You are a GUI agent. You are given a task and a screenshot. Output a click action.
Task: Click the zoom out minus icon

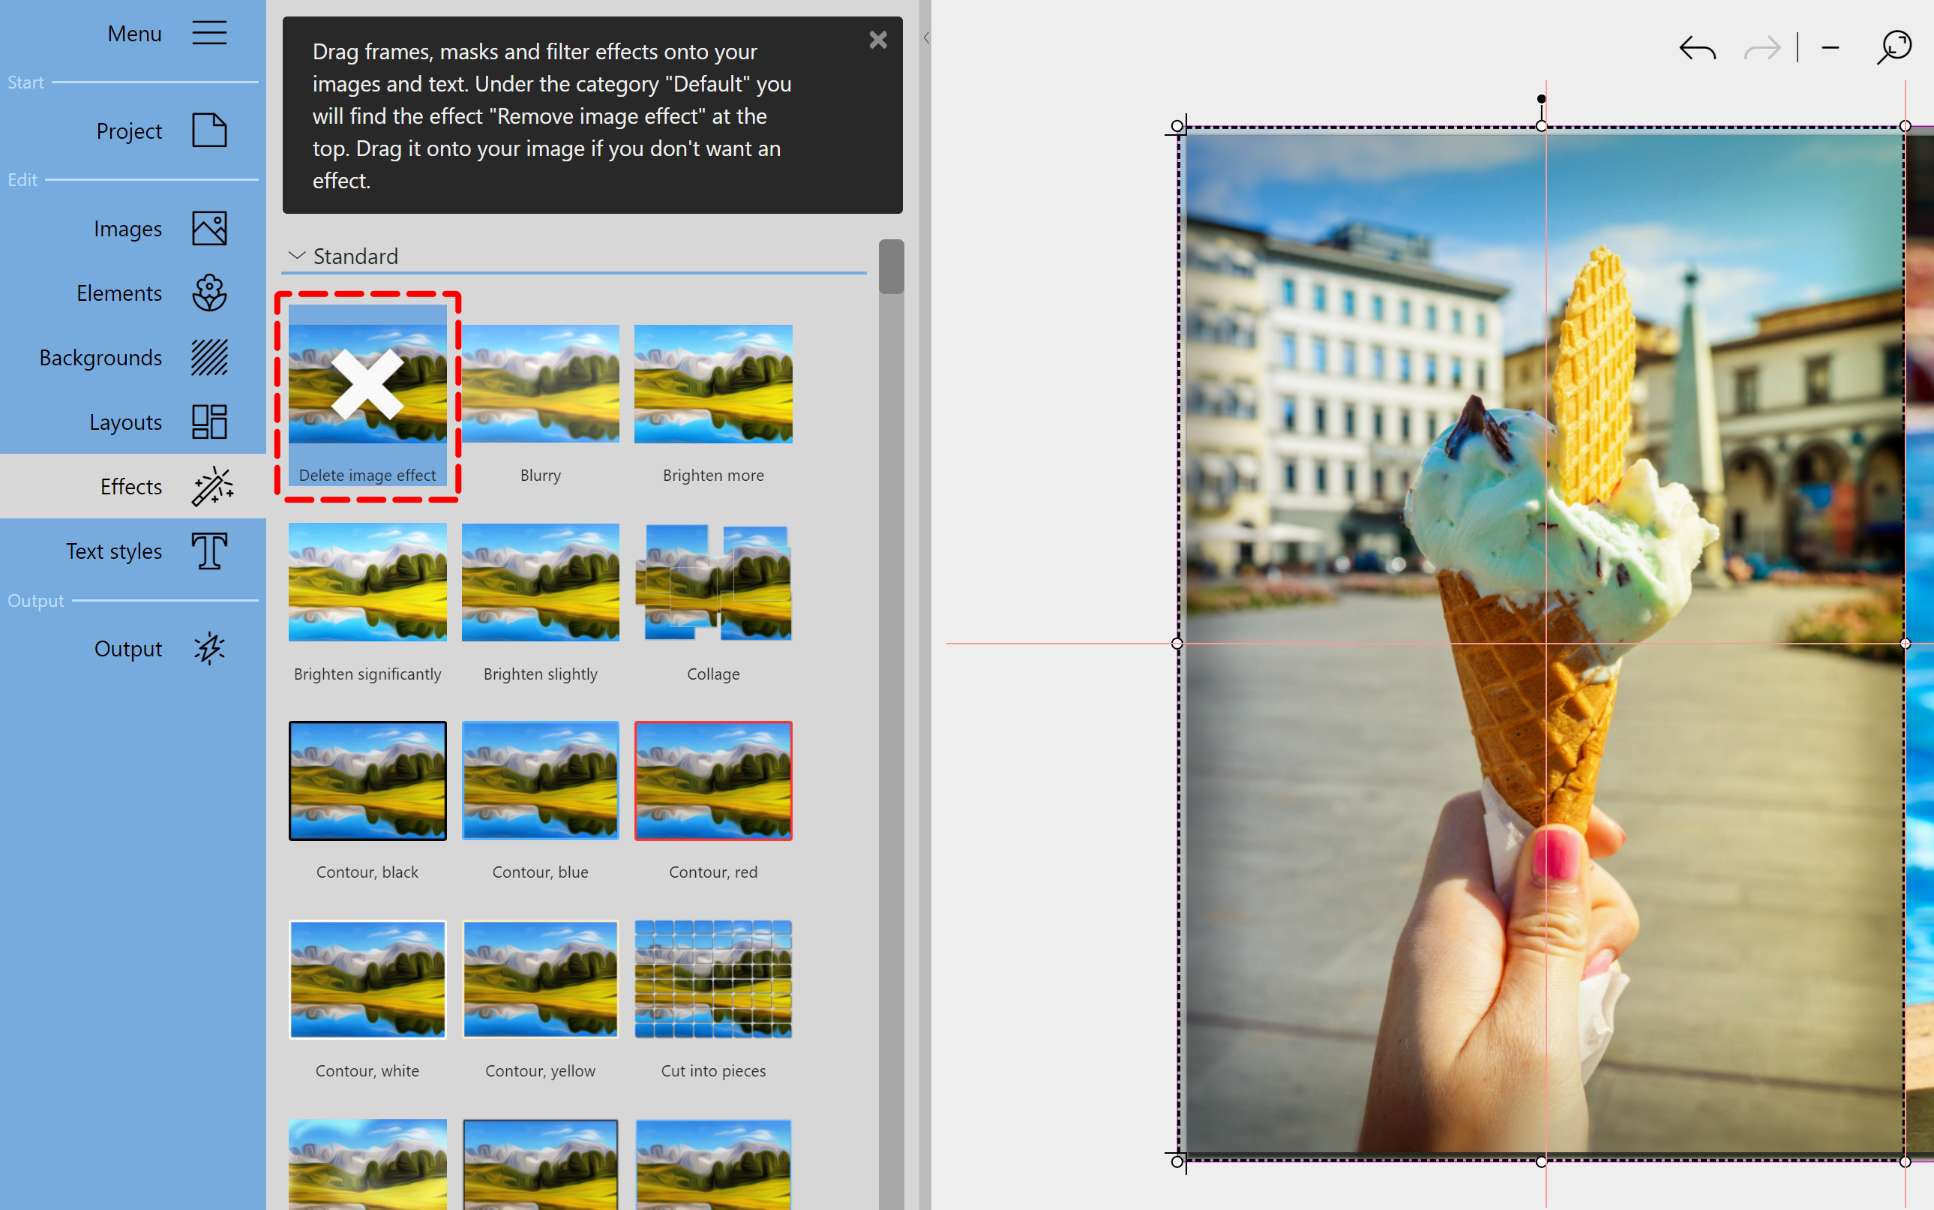coord(1829,47)
